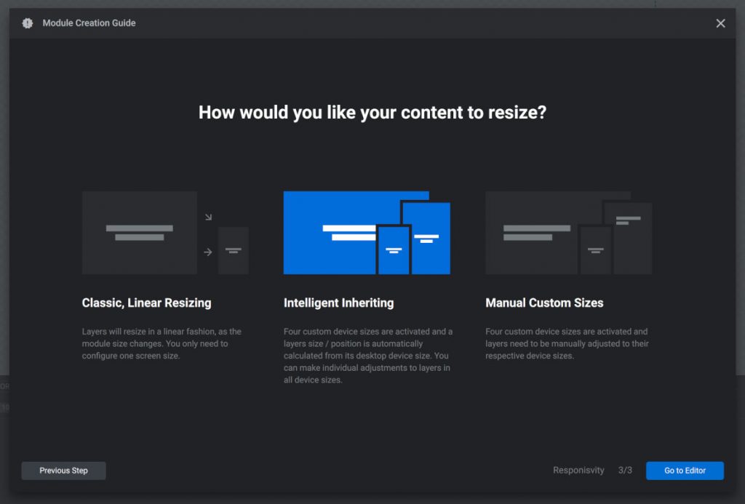
Task: Click the small mobile screen in the Classic illustration
Action: 234,250
